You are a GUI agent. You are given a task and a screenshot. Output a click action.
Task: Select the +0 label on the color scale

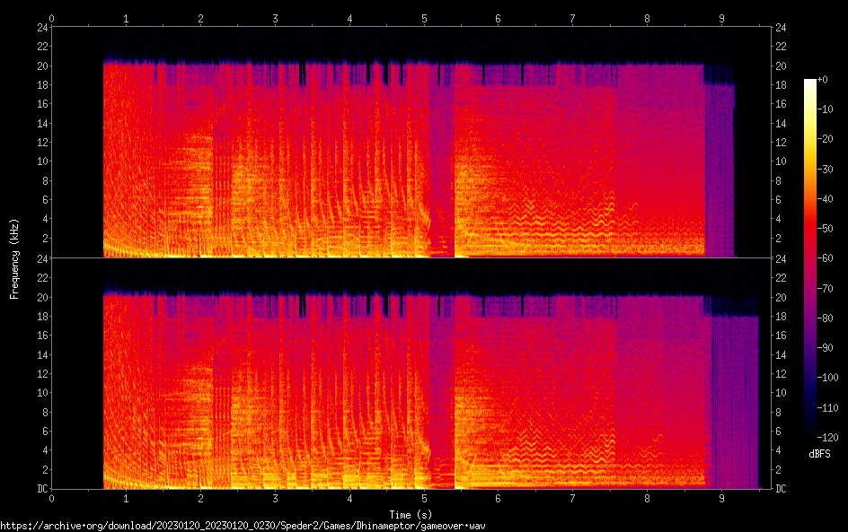tap(829, 81)
